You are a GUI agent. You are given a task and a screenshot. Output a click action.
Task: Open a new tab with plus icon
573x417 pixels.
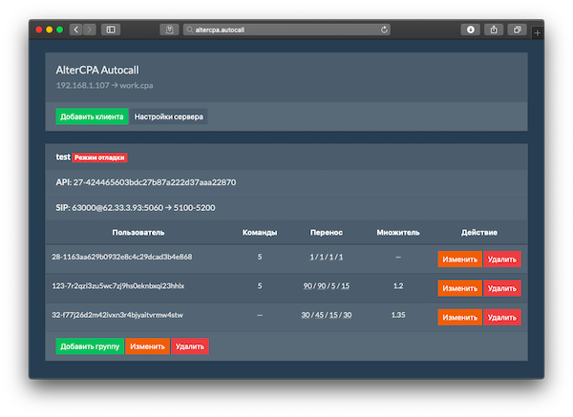[x=538, y=32]
